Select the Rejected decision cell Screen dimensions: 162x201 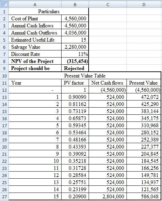75,68
